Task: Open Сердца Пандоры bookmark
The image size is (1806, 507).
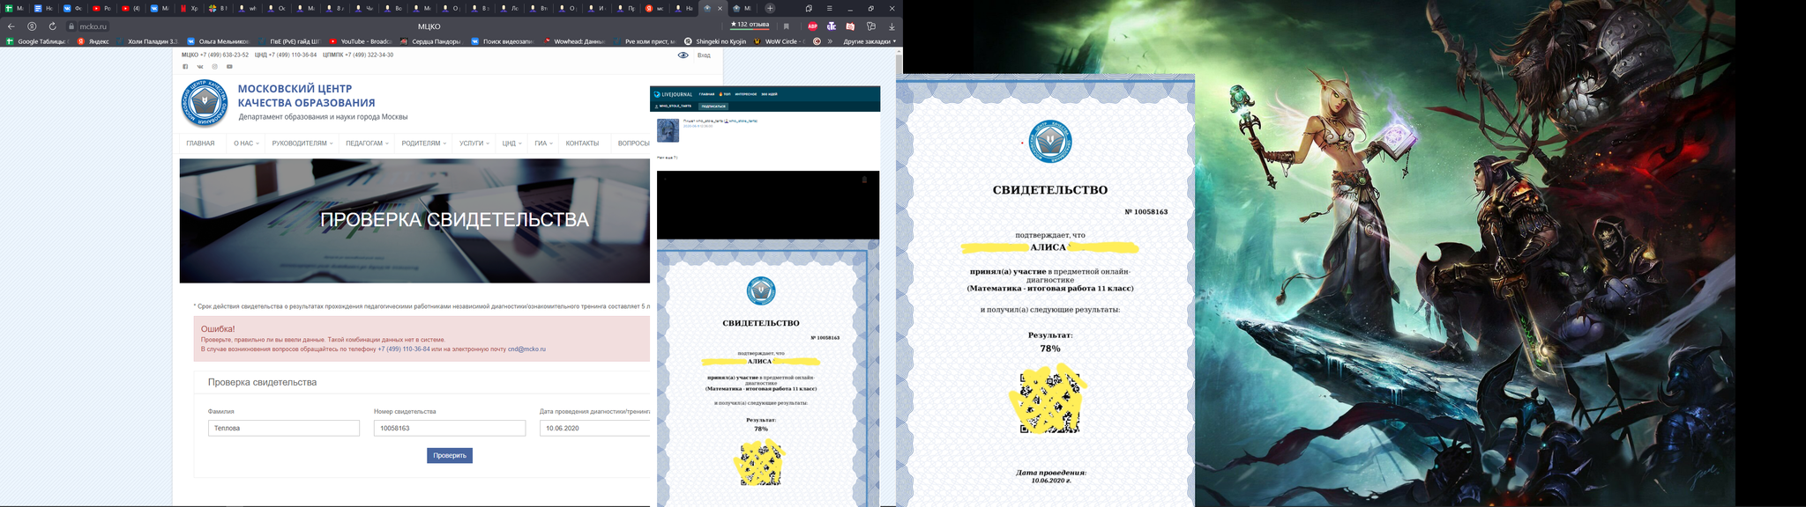Action: coord(430,41)
